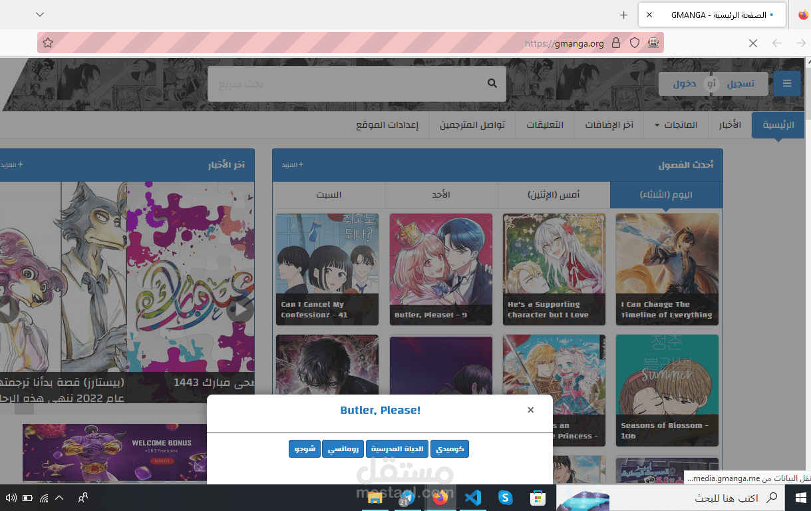Open the hamburger menu beside the login button
The image size is (811, 511).
tap(787, 83)
